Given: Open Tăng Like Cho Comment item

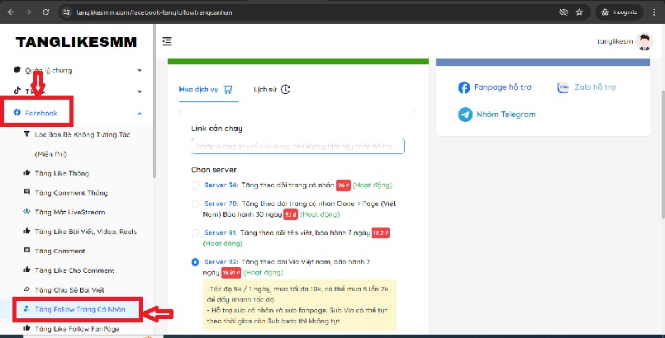Looking at the screenshot, I should [74, 270].
